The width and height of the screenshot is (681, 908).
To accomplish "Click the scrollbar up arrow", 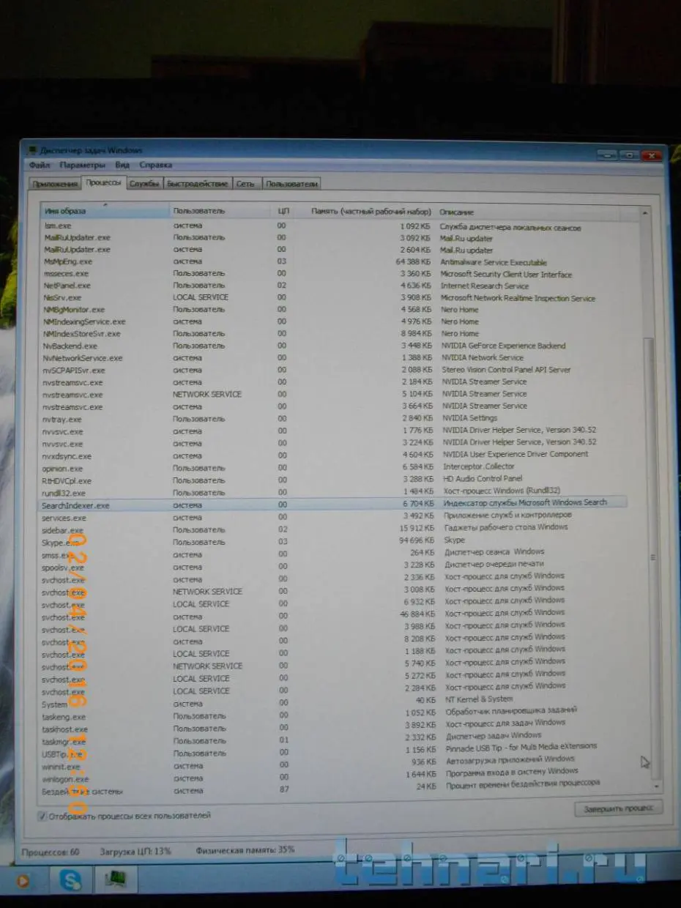I will (645, 212).
